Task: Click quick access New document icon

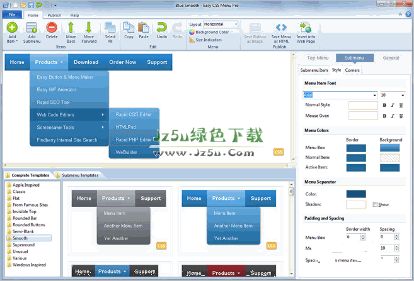Action: click(x=16, y=5)
